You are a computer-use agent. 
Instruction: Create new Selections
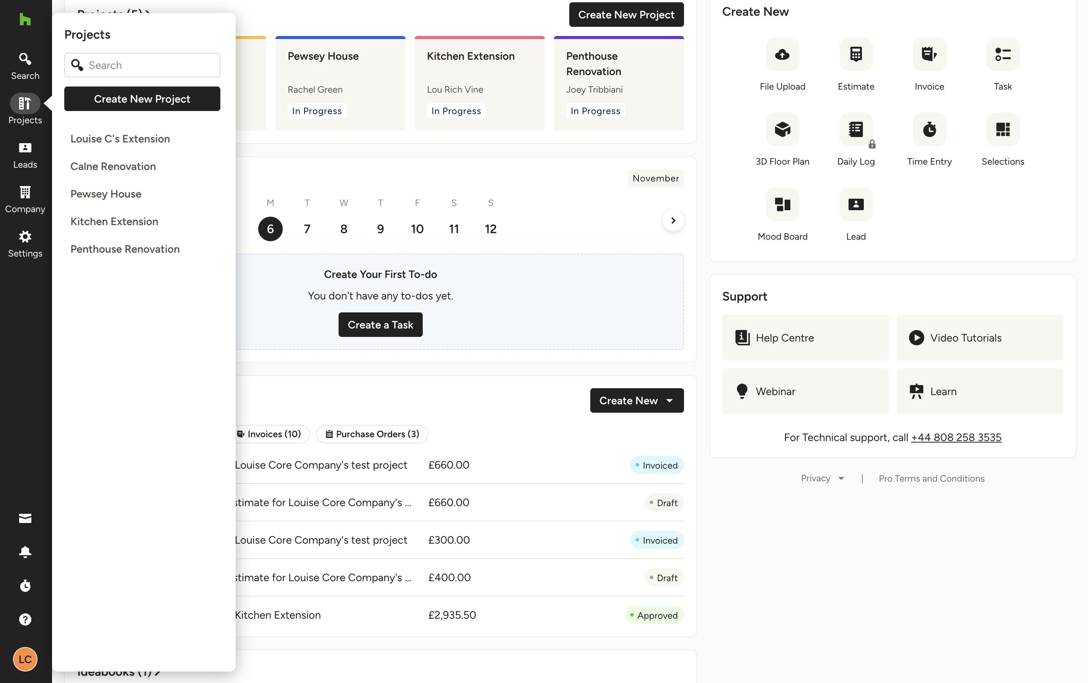[x=1003, y=129]
